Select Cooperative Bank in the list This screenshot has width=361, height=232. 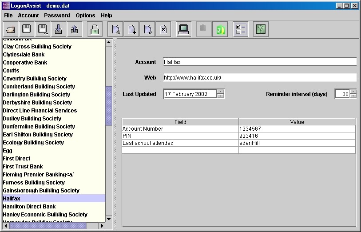[54, 62]
